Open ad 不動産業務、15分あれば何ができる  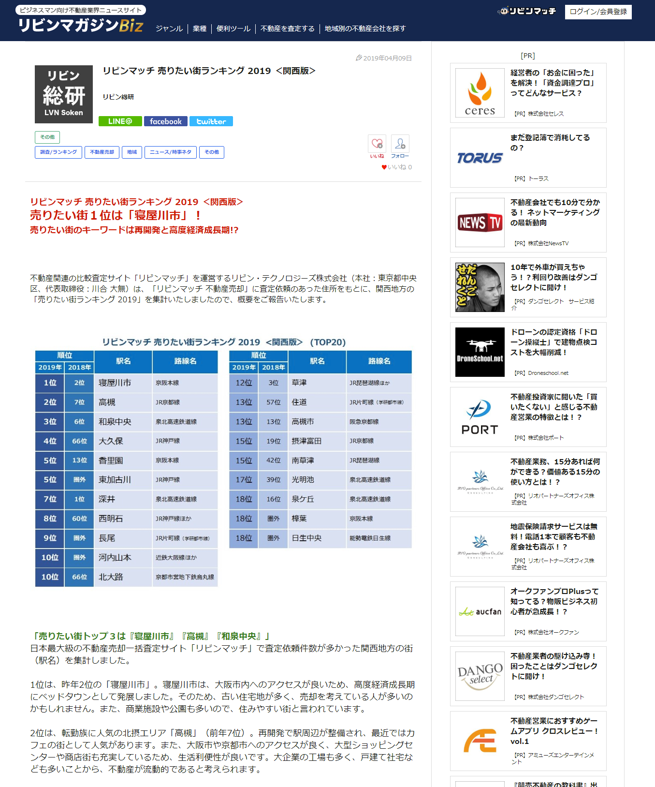click(555, 472)
